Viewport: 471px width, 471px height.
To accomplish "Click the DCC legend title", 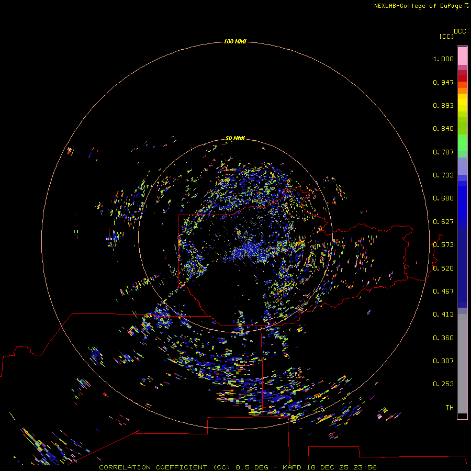I will (459, 31).
